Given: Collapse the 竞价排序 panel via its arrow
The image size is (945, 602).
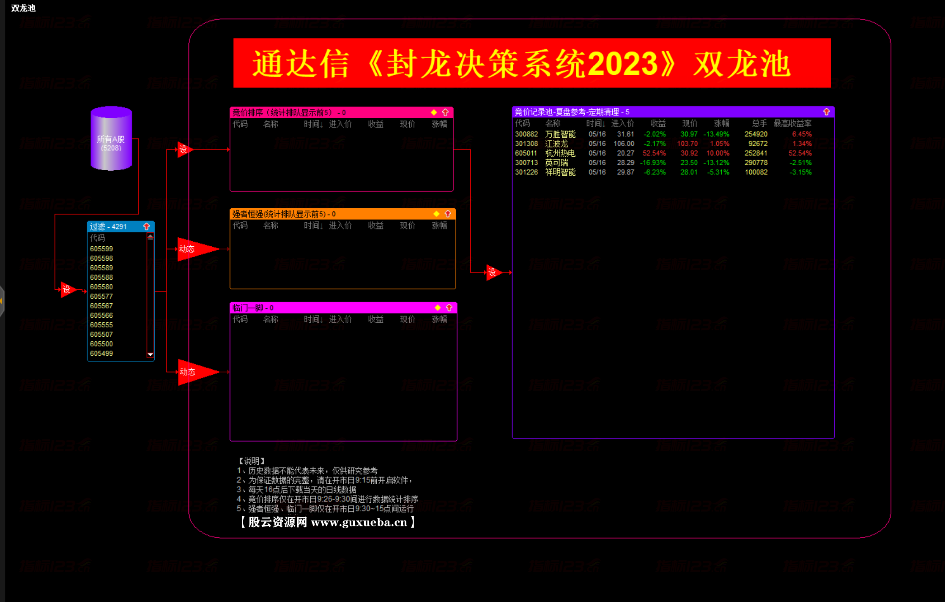Looking at the screenshot, I should click(445, 112).
